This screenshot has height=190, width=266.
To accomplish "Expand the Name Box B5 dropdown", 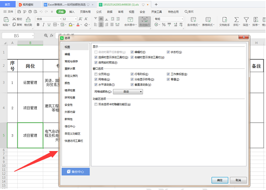I will [x=33, y=36].
